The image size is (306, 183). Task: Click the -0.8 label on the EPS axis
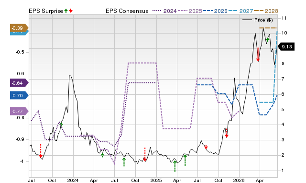(20, 118)
